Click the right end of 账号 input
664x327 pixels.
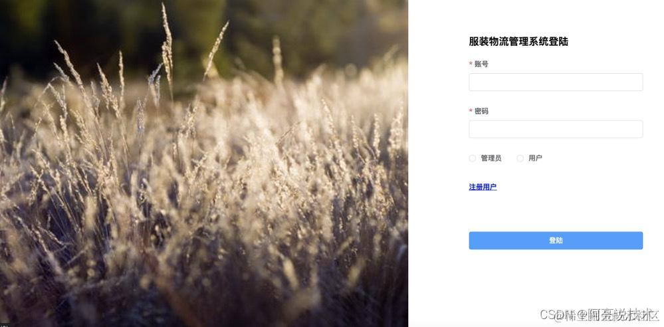click(x=635, y=82)
